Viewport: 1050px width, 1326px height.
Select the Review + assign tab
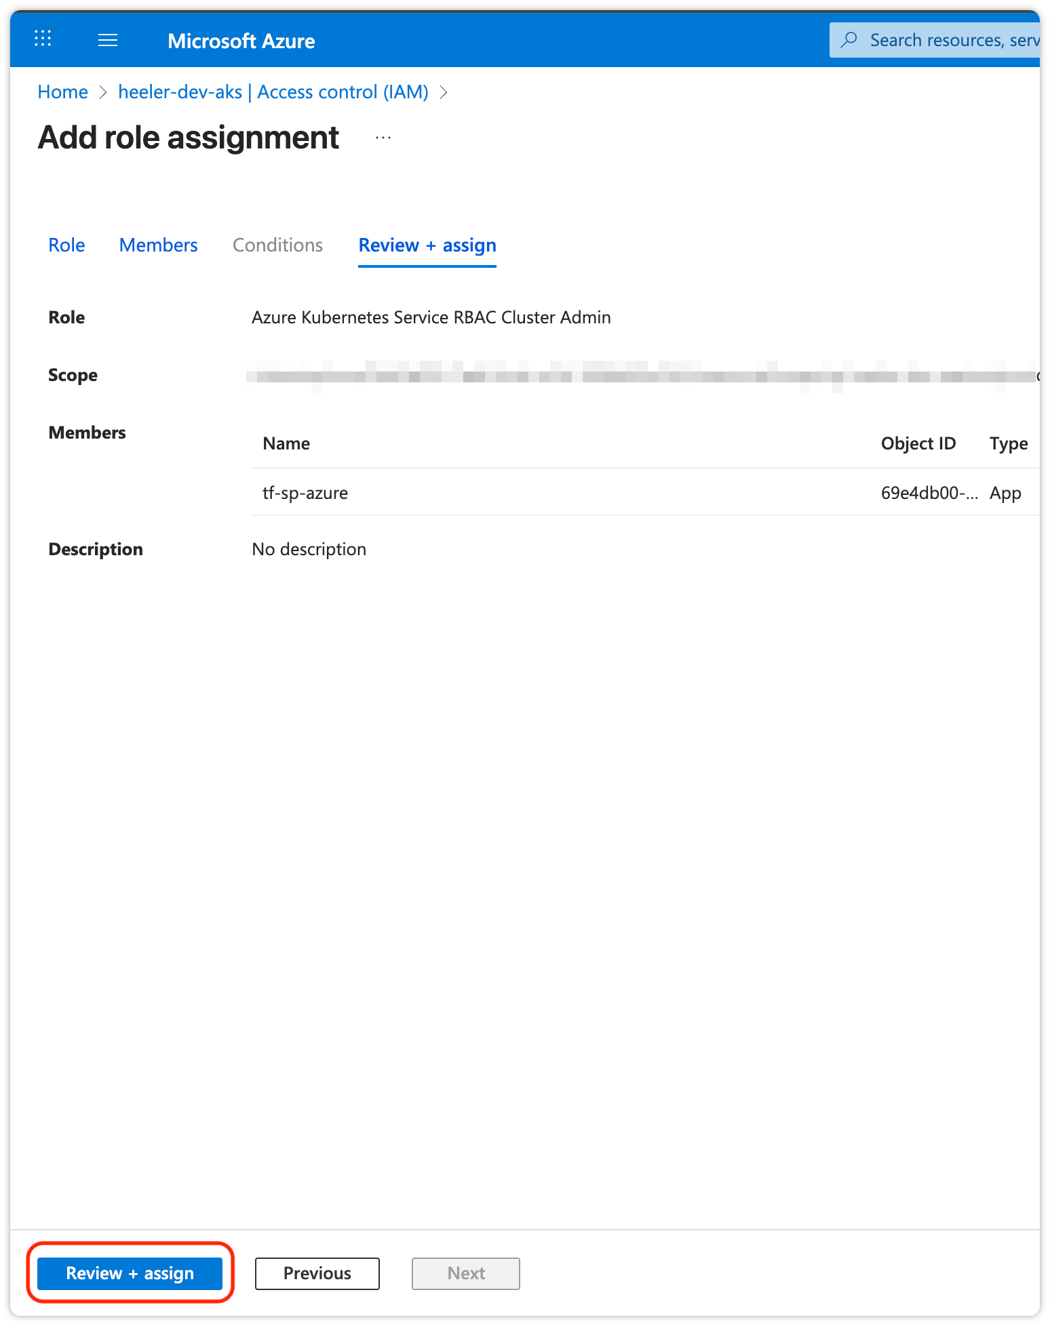(x=427, y=245)
